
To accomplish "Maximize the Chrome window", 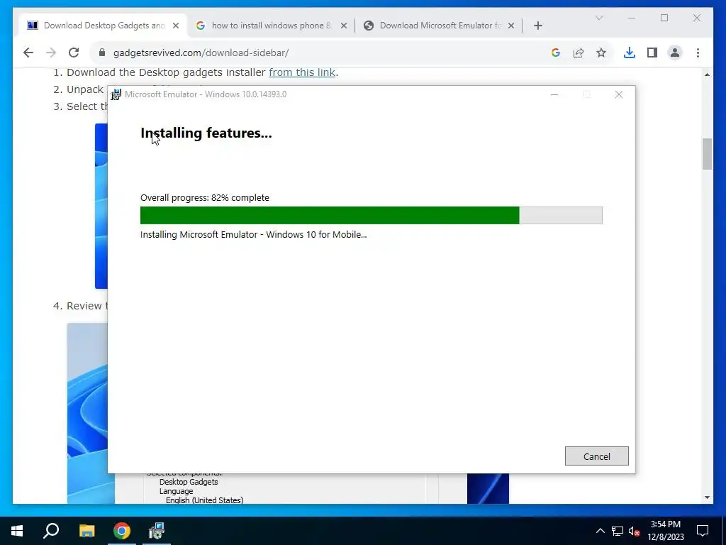I will [664, 18].
